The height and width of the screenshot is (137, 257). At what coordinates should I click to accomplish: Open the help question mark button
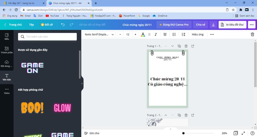click(252, 133)
